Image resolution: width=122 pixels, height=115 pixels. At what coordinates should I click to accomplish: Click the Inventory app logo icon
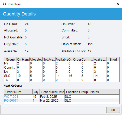tap(4, 4)
